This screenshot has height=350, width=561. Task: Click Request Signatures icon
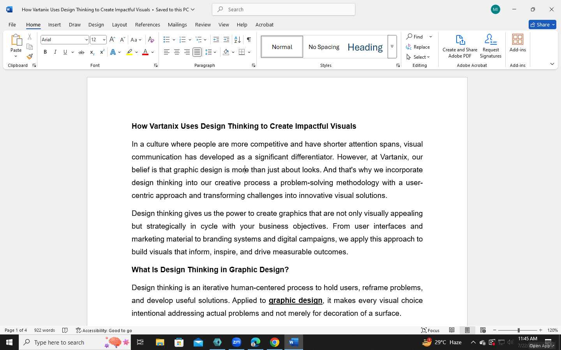point(491,46)
